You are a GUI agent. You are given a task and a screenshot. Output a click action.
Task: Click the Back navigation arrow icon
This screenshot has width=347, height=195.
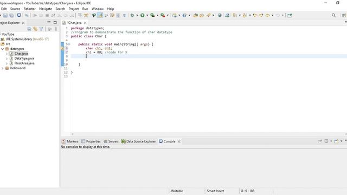click(x=267, y=15)
